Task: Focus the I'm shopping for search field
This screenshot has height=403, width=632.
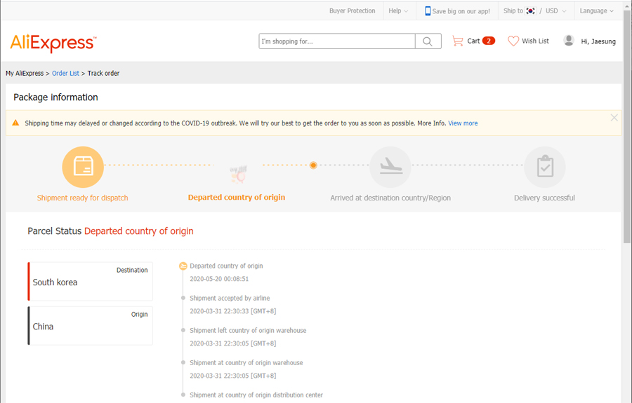Action: pyautogui.click(x=337, y=41)
